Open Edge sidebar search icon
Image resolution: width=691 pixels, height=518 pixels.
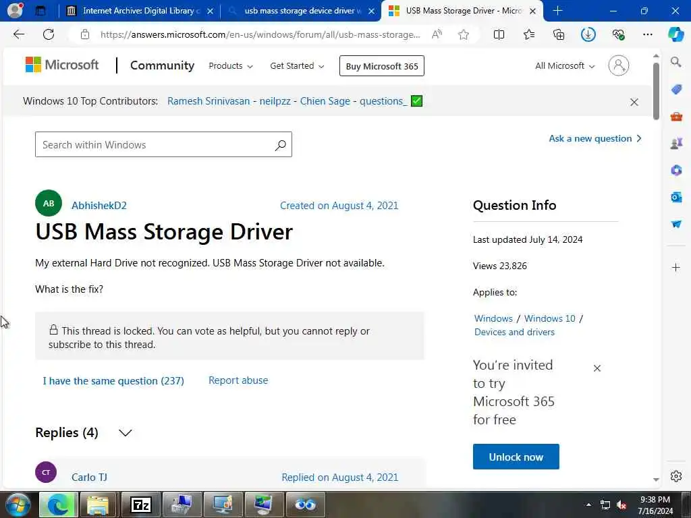(x=676, y=61)
